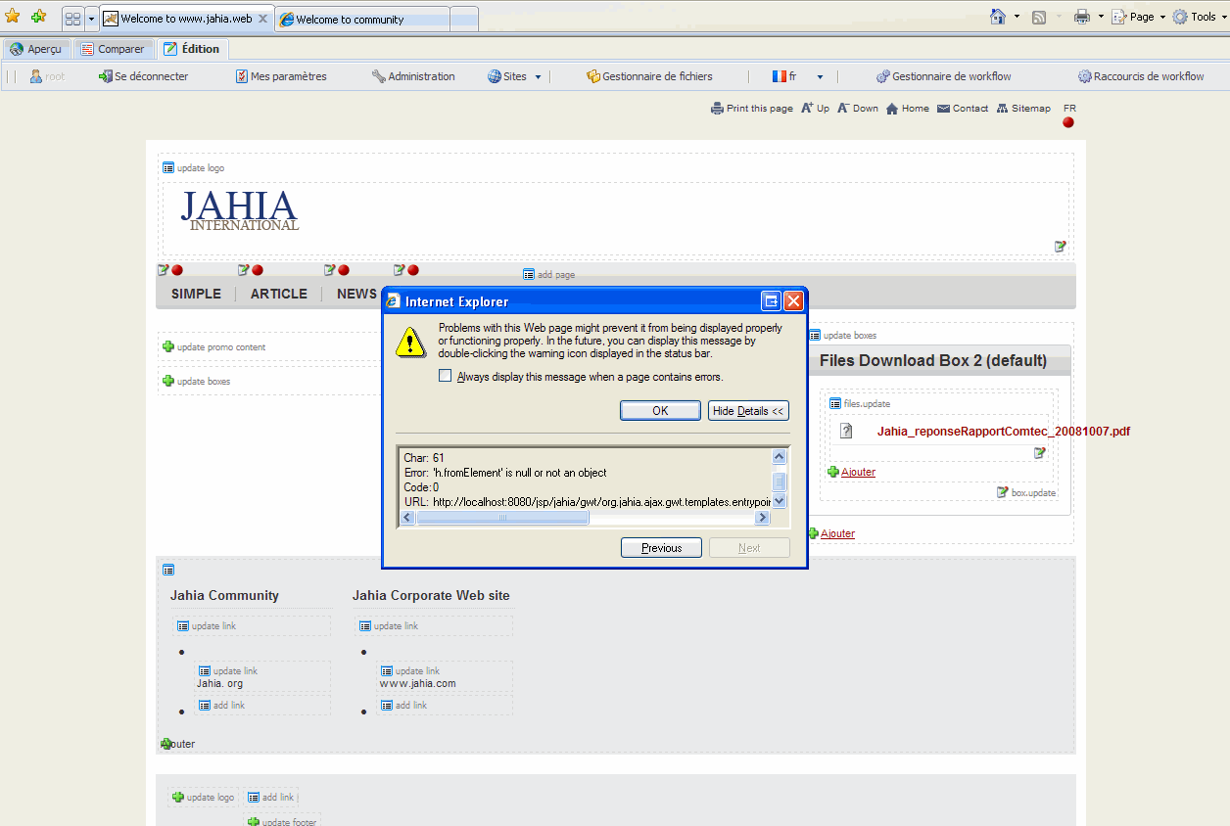Click the Favorites star icon
This screenshot has height=826, width=1230.
pos(13,17)
